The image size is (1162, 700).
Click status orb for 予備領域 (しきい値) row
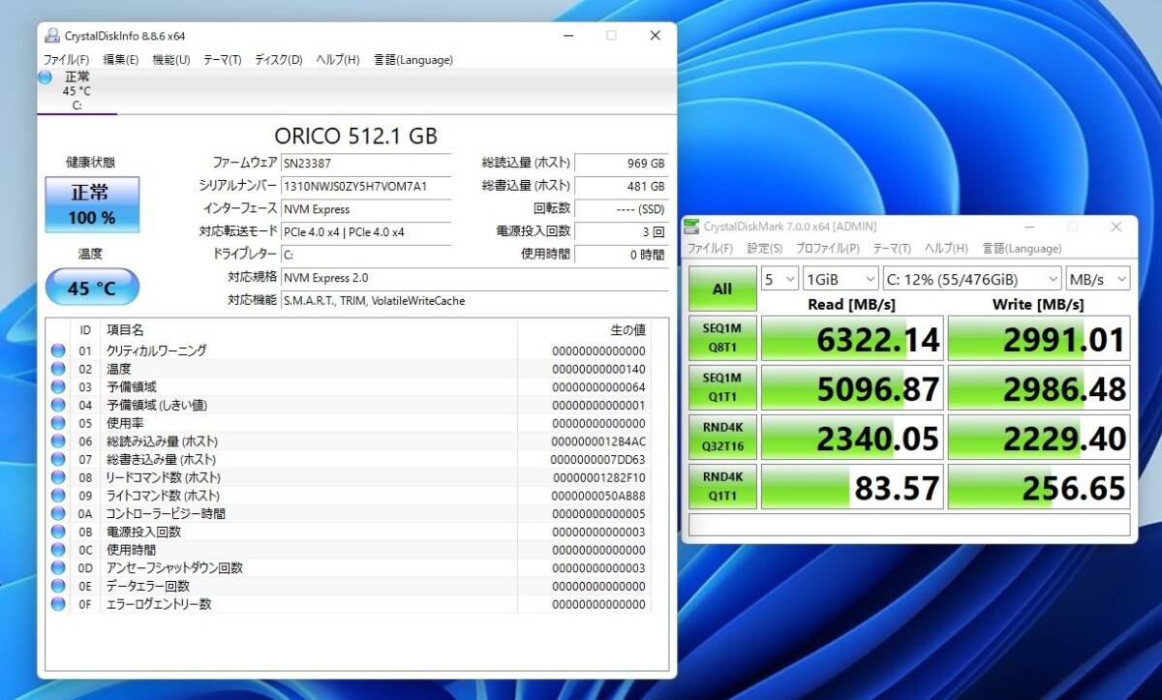coord(58,405)
